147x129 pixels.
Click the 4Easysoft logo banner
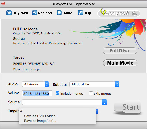click(119, 13)
